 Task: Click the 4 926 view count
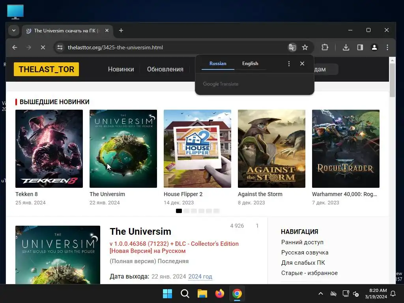tap(237, 226)
